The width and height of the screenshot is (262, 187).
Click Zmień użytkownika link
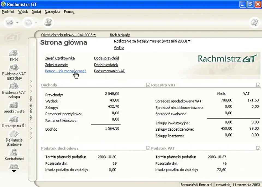(x=60, y=58)
